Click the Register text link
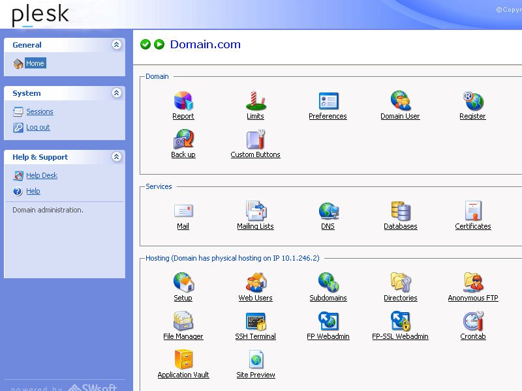Image resolution: width=522 pixels, height=391 pixels. 472,116
